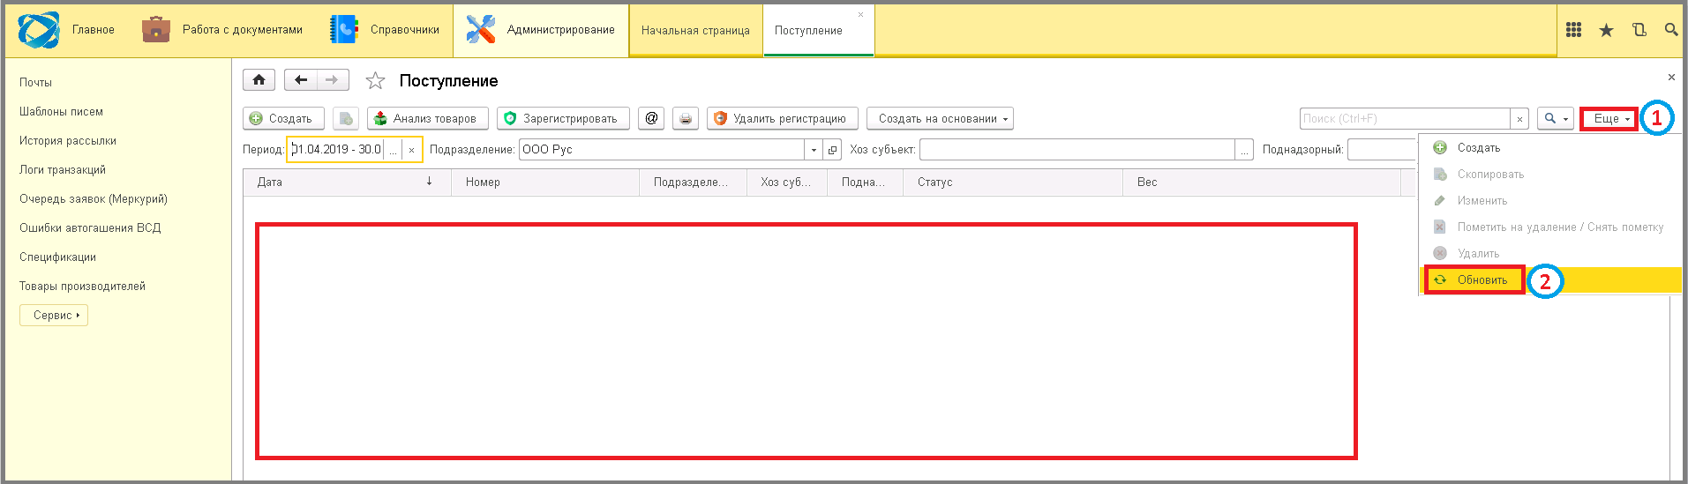Open the Администрирование section
Screen dimensions: 1688x484
pos(541,30)
